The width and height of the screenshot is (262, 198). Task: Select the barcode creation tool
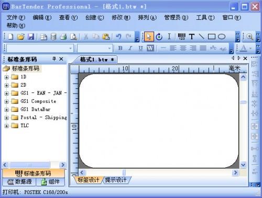pos(182,37)
